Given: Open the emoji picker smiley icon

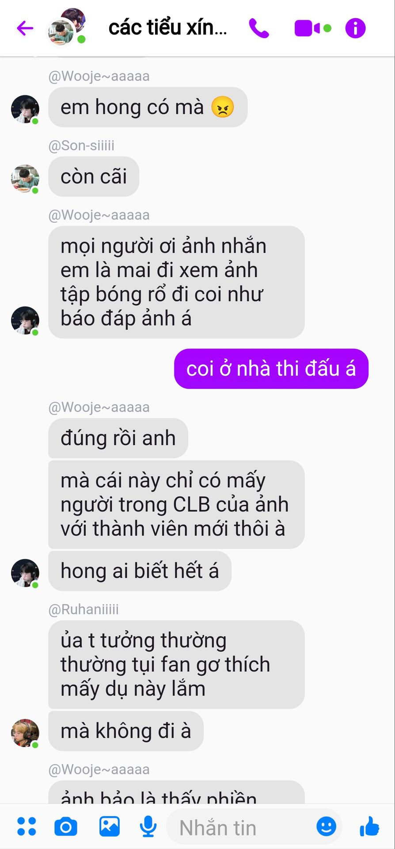Looking at the screenshot, I should 326,826.
